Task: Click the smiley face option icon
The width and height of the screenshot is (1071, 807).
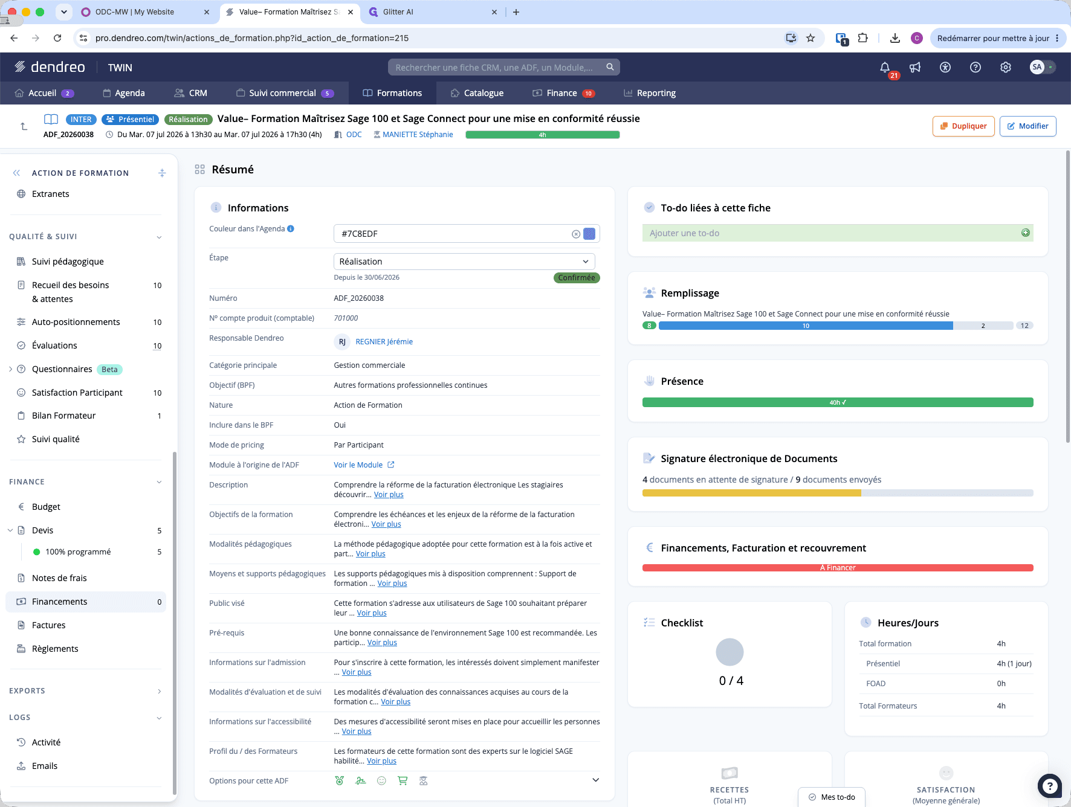Action: click(x=381, y=780)
